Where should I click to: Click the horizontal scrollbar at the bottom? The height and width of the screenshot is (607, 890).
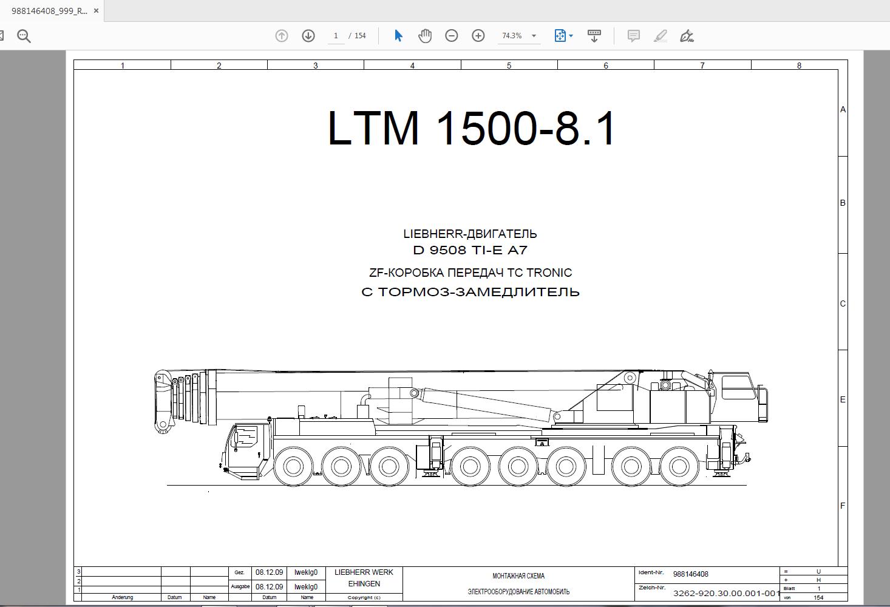pyautogui.click(x=445, y=604)
